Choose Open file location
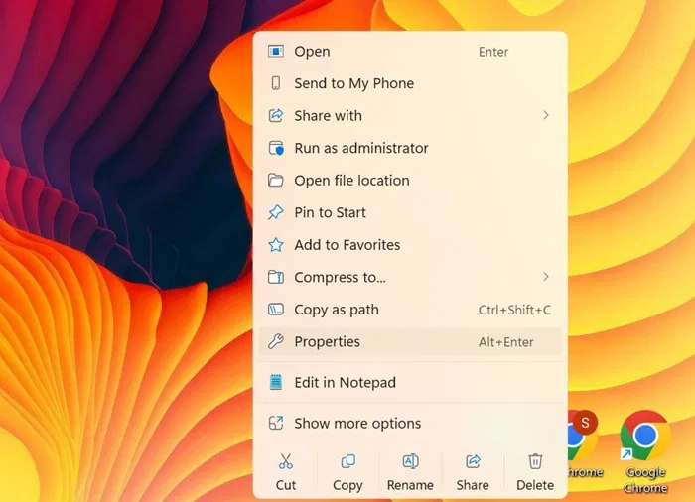Viewport: 695px width, 502px height. click(x=410, y=181)
